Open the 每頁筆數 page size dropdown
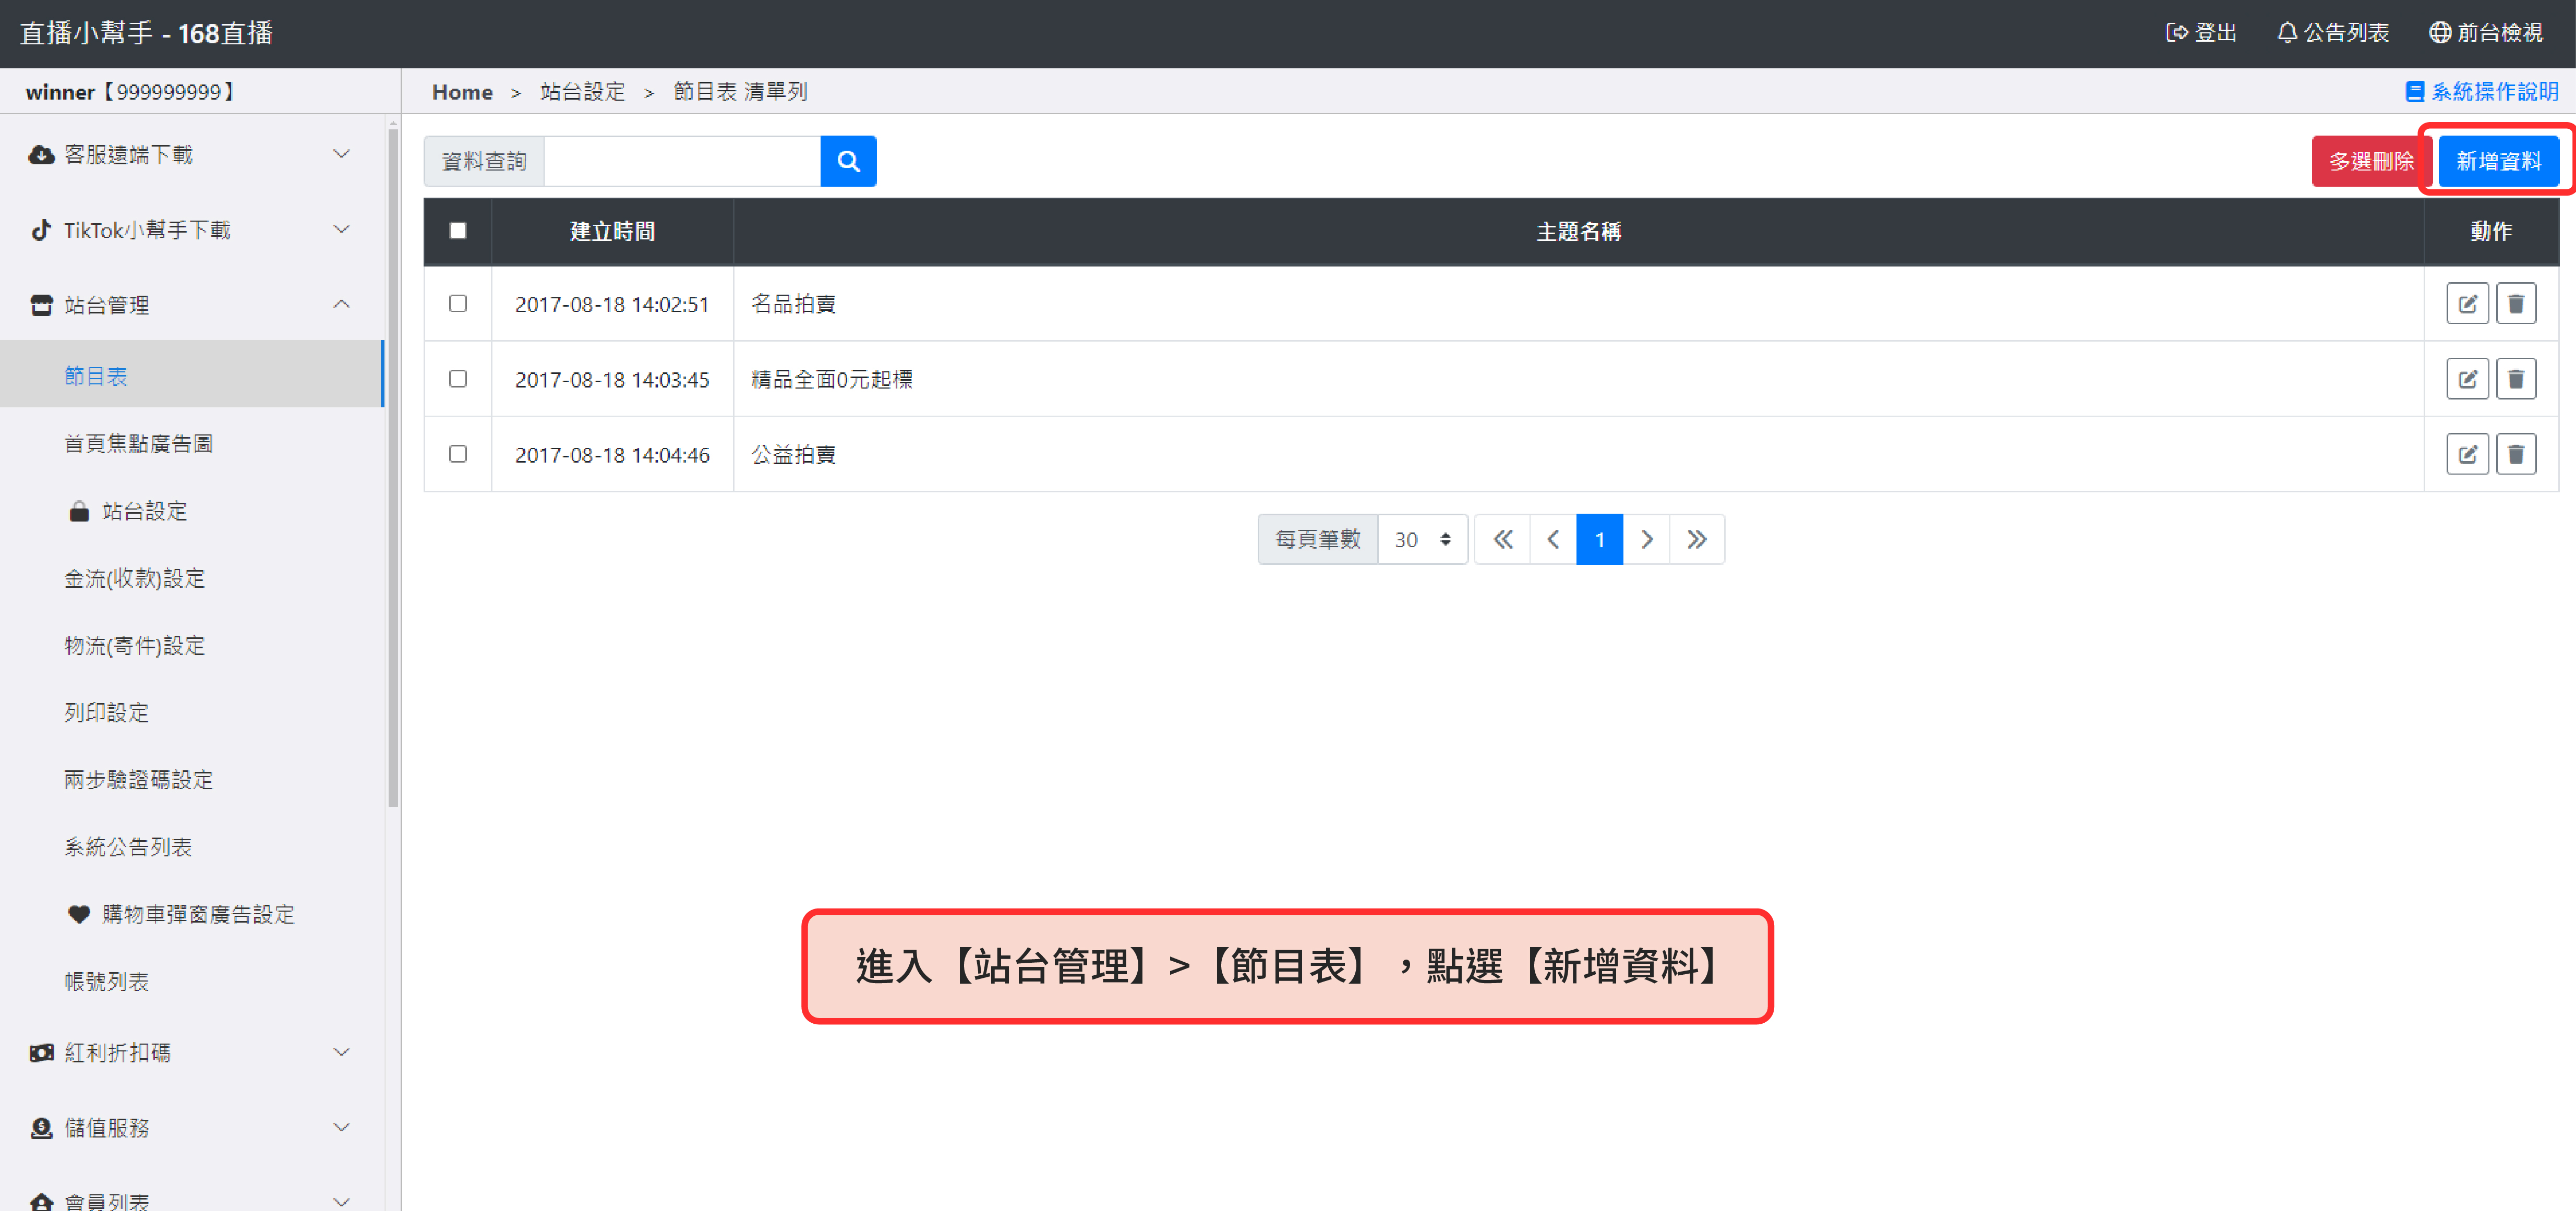Screen dimensions: 2576x1211 [x=1421, y=540]
